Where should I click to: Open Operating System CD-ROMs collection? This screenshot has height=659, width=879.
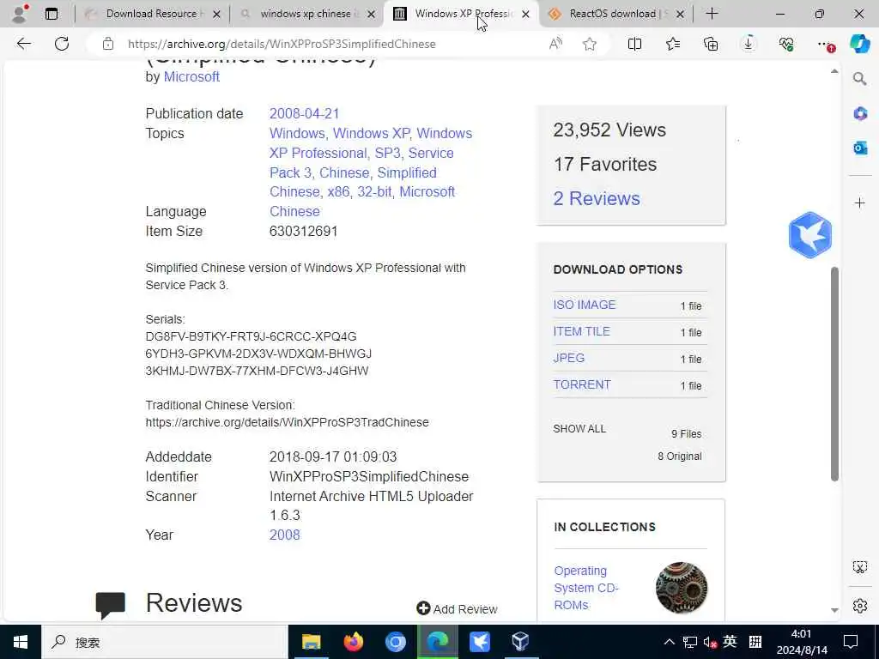tap(585, 588)
